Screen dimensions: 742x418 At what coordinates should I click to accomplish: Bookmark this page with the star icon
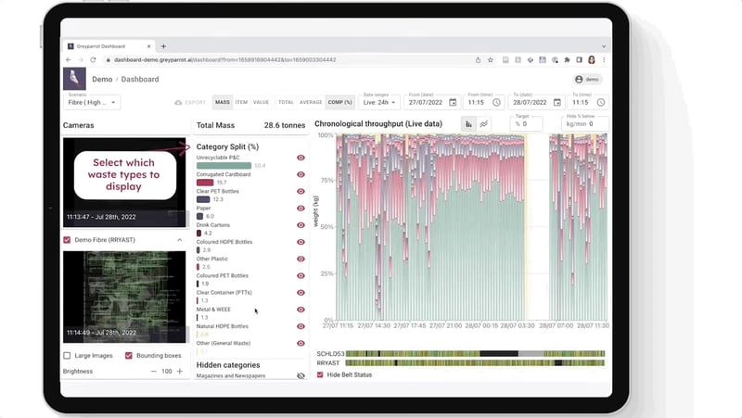(491, 60)
